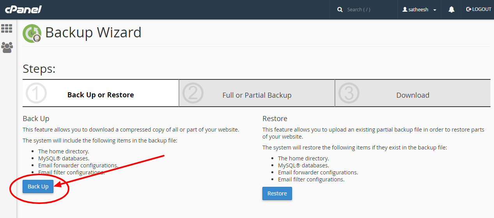
Task: Select the Back Up or Restore step
Action: pyautogui.click(x=101, y=93)
